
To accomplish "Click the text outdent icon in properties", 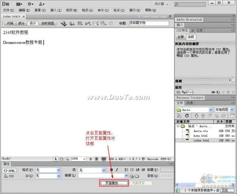I will click(137, 170).
